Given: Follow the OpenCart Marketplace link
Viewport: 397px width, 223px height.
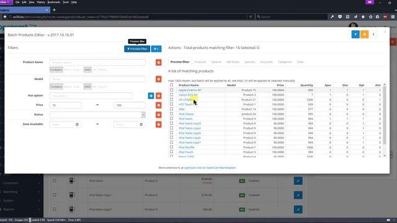Looking at the screenshot, I should [x=221, y=168].
